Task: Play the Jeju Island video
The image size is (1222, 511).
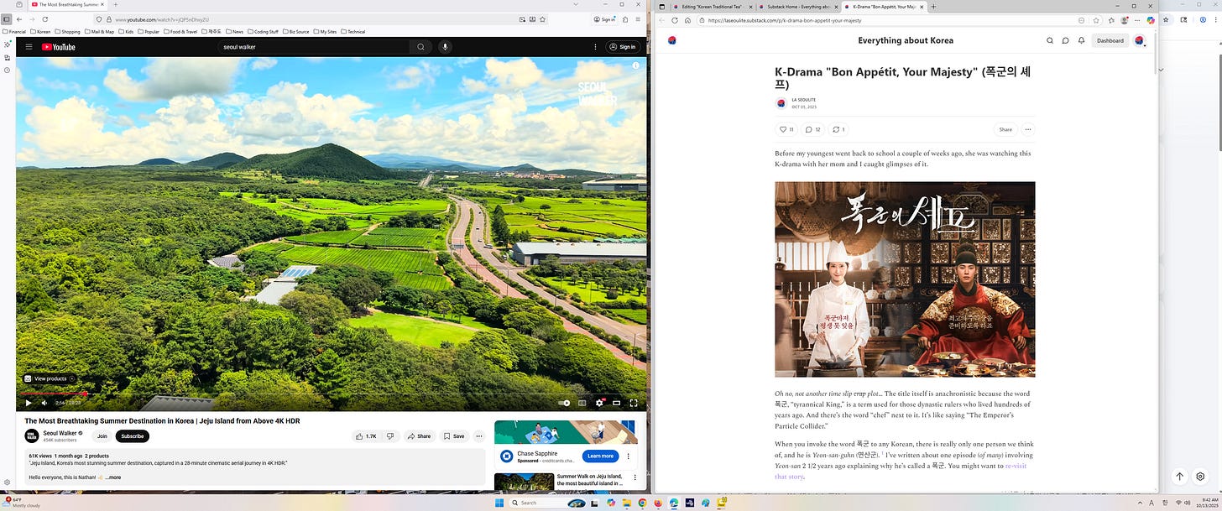Action: pyautogui.click(x=28, y=403)
